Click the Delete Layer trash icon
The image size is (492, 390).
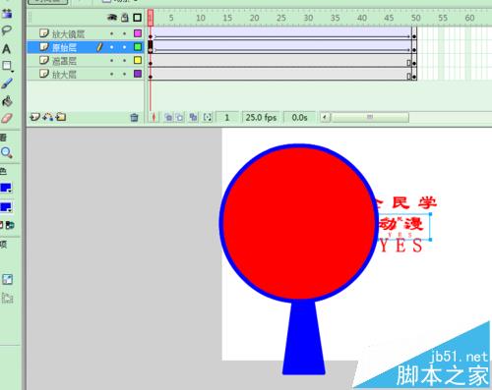coord(134,117)
